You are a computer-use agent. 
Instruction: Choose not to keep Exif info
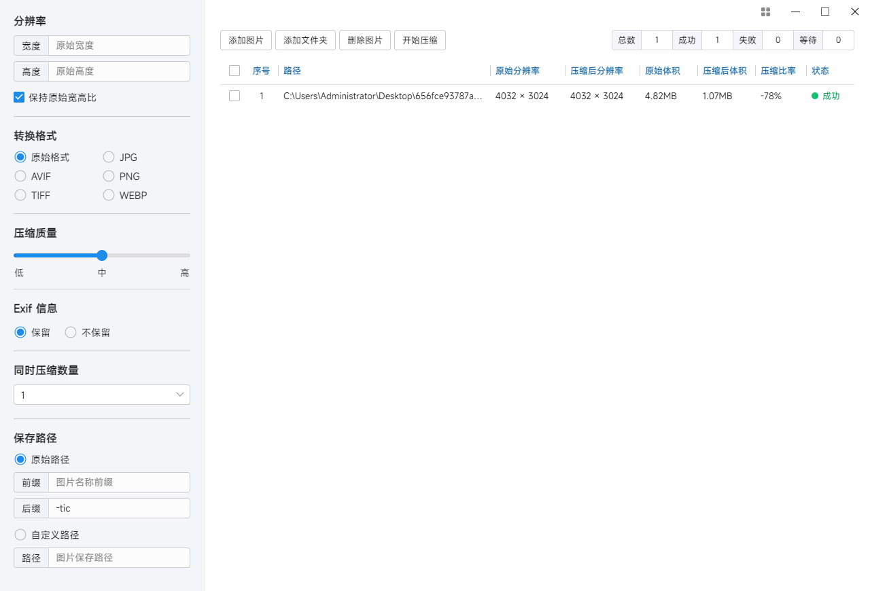[71, 332]
